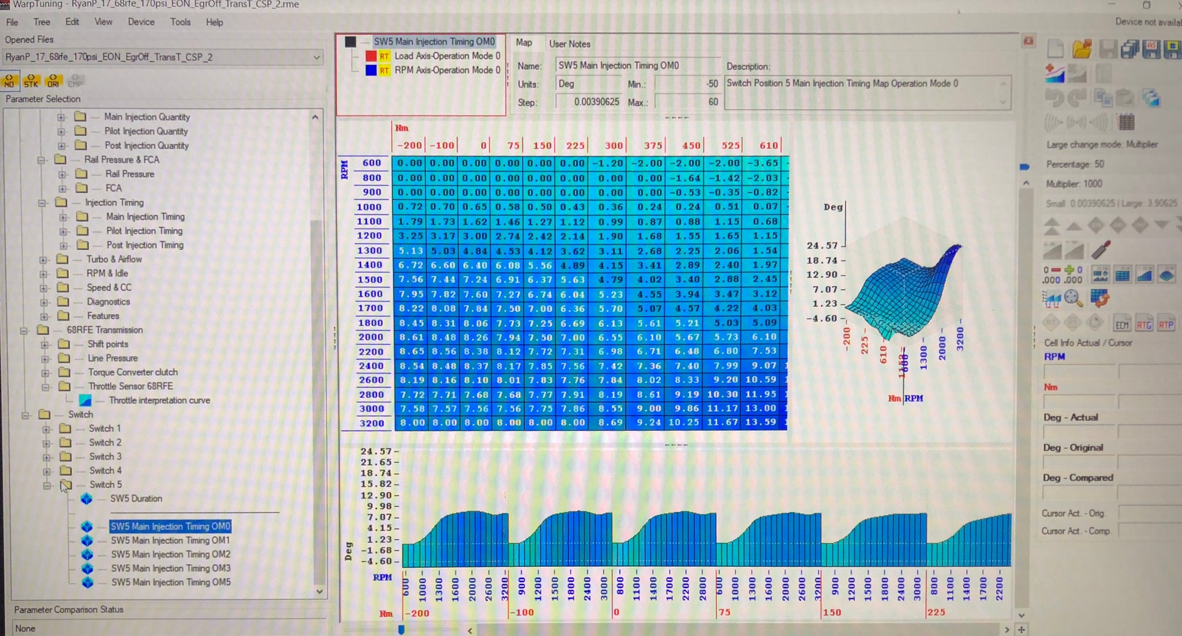Screen dimensions: 1182x636
Task: Switch to the User Notes tab
Action: (569, 44)
